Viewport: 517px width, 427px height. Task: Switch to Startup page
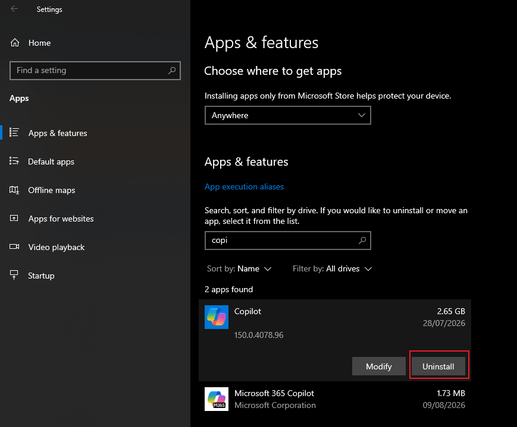click(x=41, y=276)
